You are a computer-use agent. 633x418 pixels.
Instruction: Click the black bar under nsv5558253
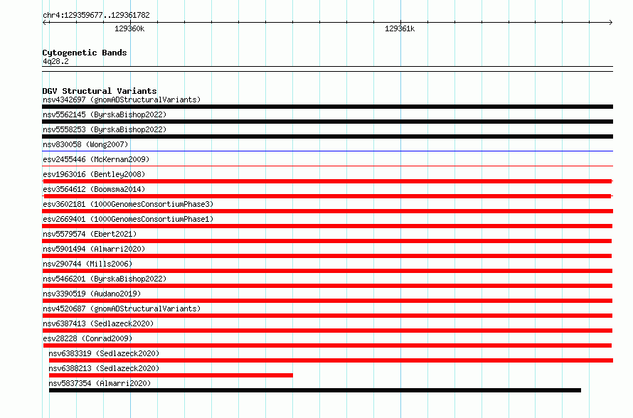327,136
